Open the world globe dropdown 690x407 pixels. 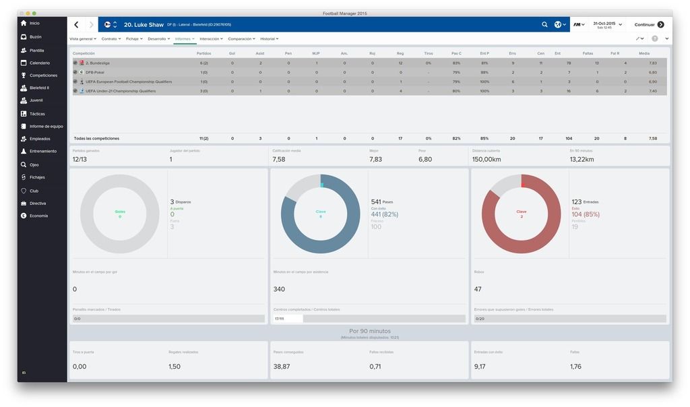click(560, 25)
